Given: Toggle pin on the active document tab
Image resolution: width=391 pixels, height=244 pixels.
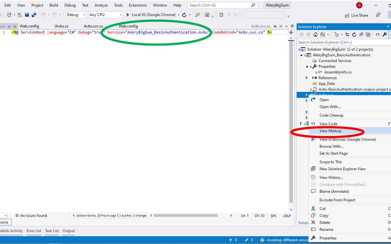Looking at the screenshot, I should 275,26.
